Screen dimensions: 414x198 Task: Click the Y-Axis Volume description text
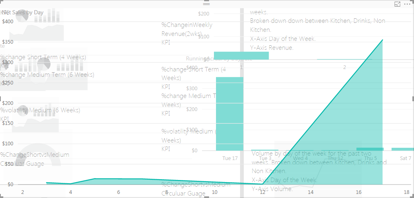point(272,189)
